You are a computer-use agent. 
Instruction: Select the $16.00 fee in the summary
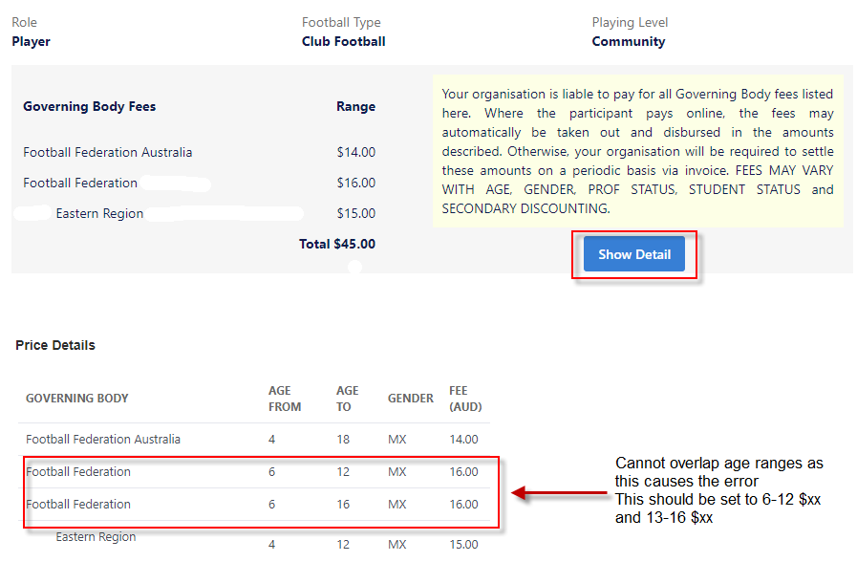355,183
